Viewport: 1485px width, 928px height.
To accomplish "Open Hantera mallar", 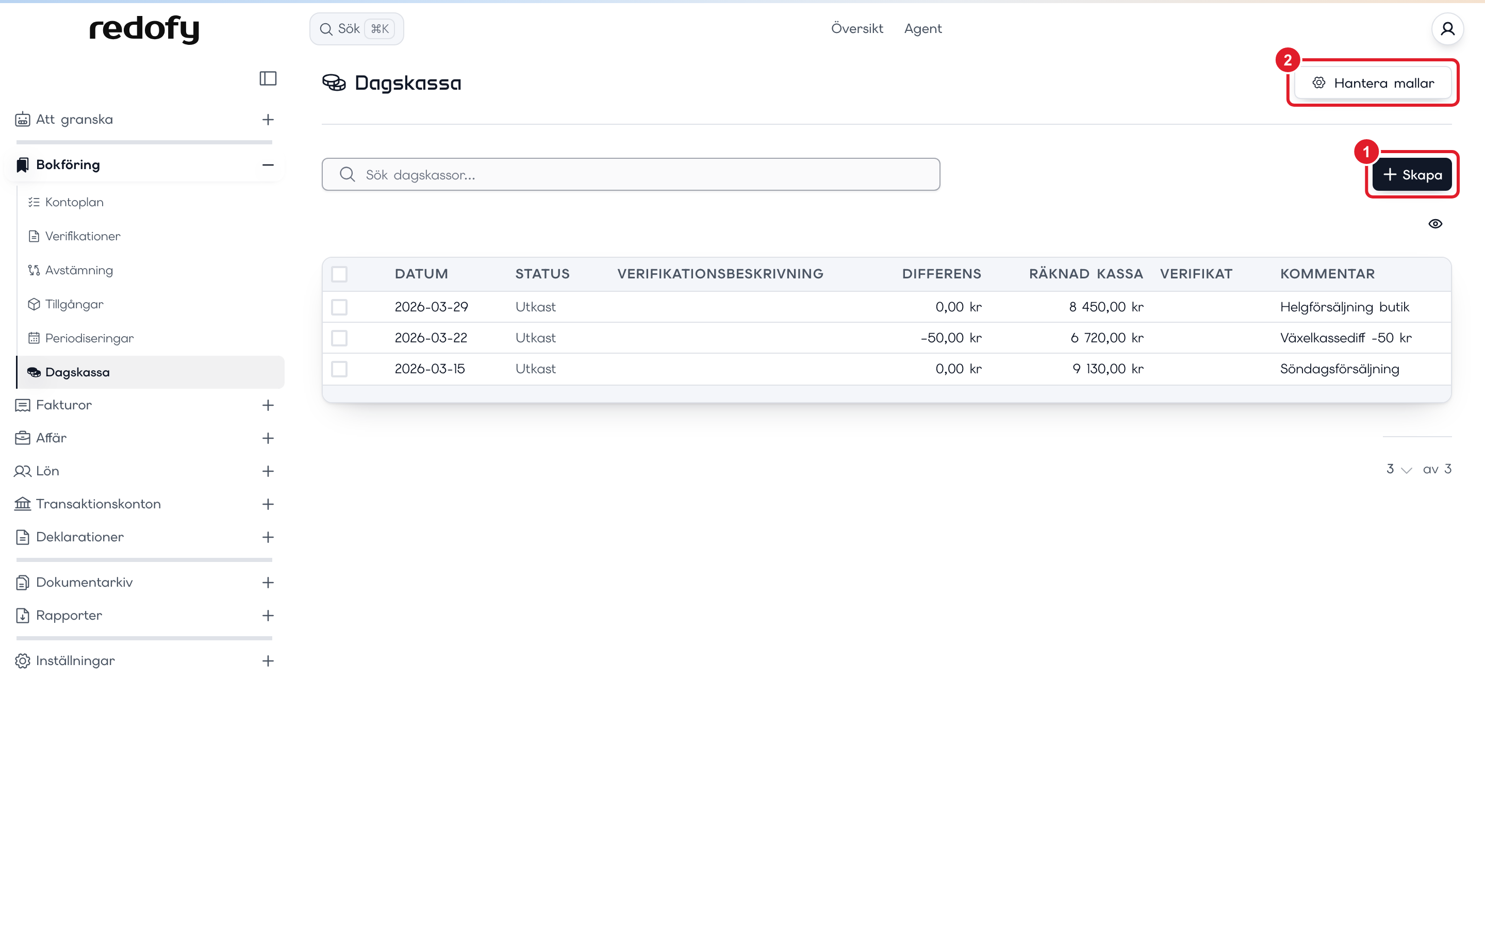I will pos(1373,83).
